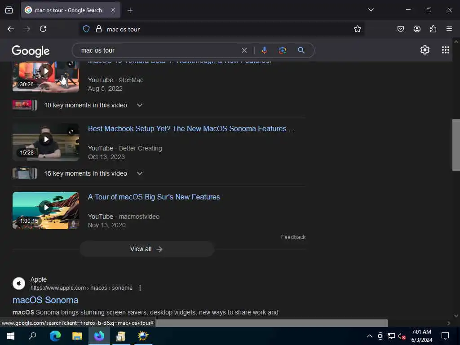Open the Firefox account menu
The image size is (460, 345).
(x=417, y=29)
